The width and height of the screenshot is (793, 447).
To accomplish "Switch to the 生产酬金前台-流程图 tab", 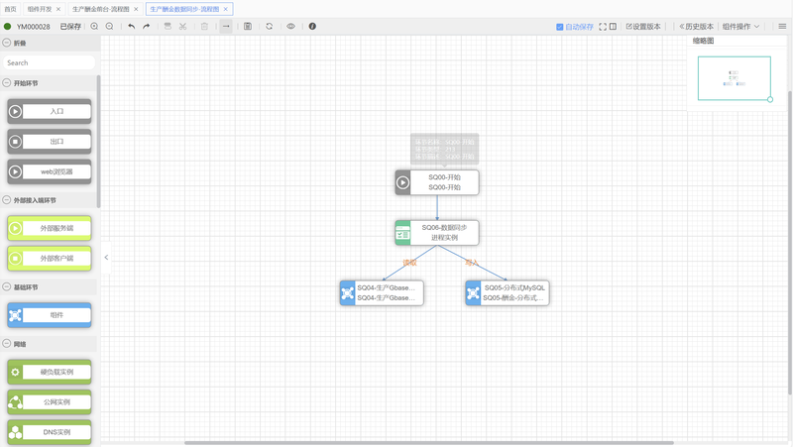I will point(100,9).
